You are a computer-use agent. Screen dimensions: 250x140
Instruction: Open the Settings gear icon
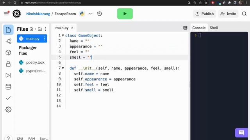[x=8, y=110]
